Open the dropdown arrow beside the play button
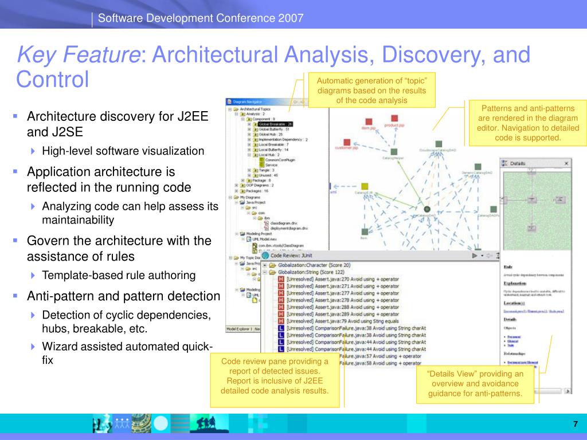The width and height of the screenshot is (587, 440). pos(482,256)
